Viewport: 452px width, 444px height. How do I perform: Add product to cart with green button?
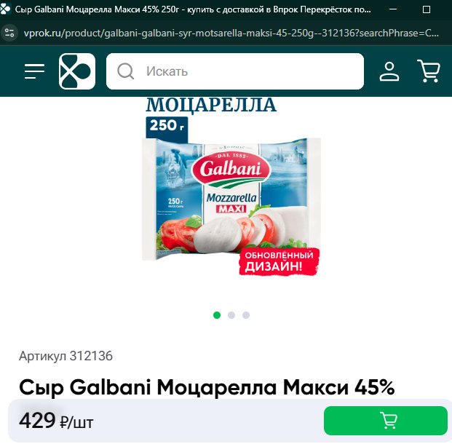[386, 421]
